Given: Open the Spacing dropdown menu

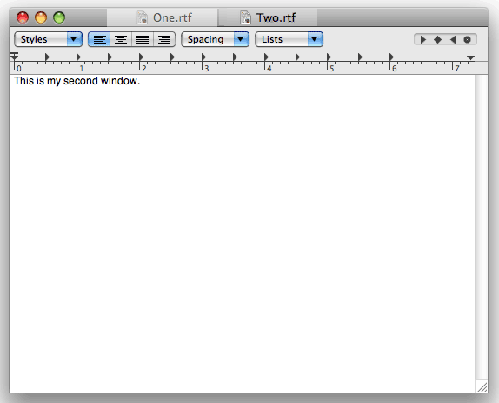Looking at the screenshot, I should click(x=215, y=39).
